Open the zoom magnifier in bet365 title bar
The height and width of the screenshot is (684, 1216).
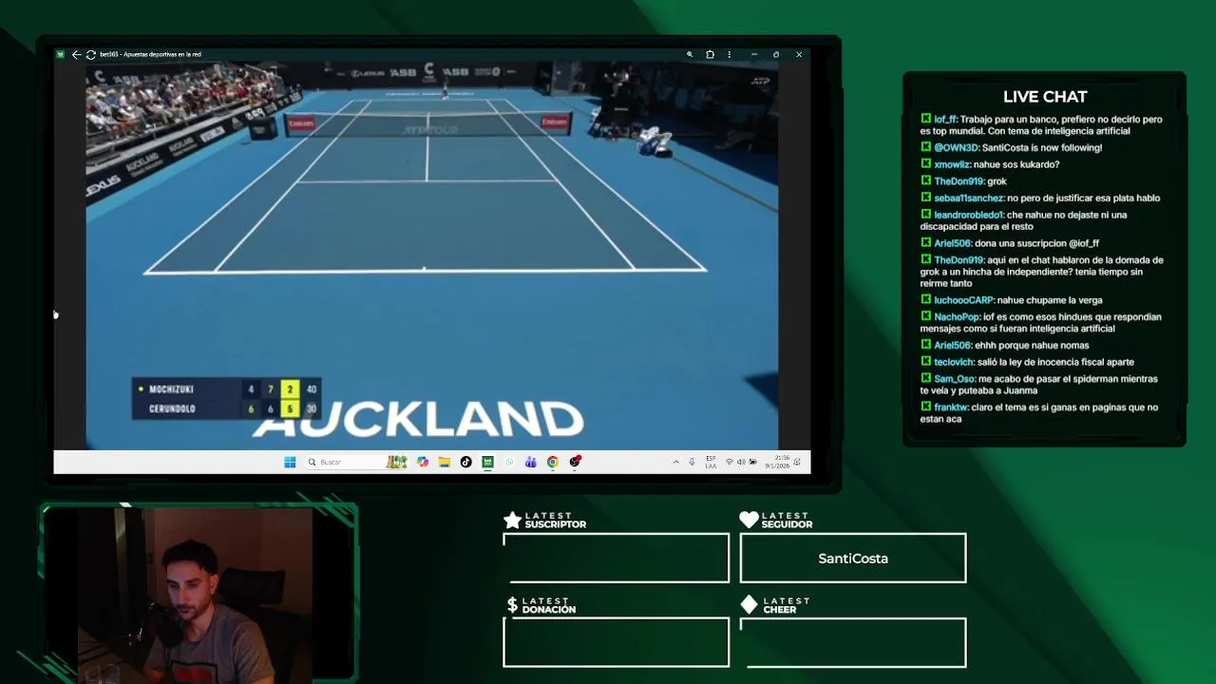[x=690, y=54]
